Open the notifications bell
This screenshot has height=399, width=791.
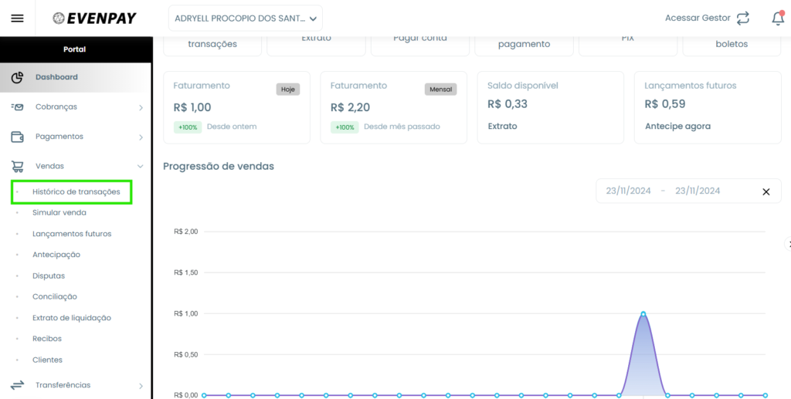778,19
